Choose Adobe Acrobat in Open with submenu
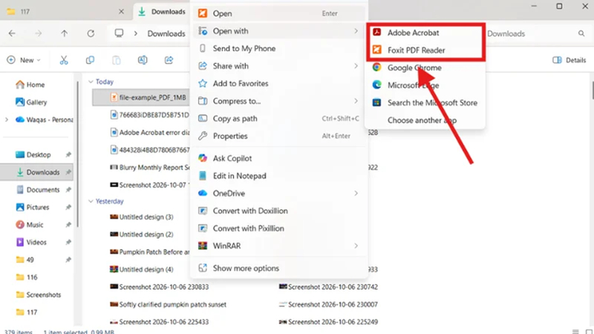 tap(425, 33)
